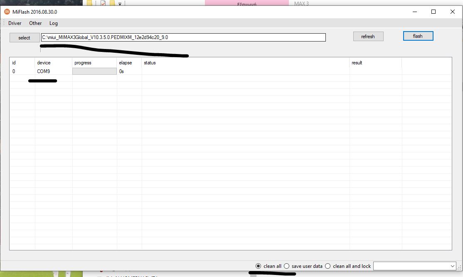This screenshot has width=463, height=277.
Task: Click the progress bar for COM9
Action: coord(94,71)
